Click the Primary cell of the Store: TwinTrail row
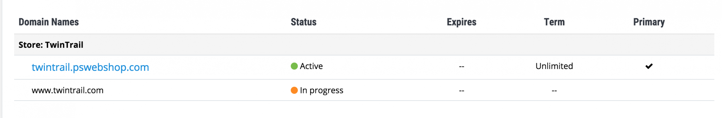The width and height of the screenshot is (722, 118). coord(649,45)
